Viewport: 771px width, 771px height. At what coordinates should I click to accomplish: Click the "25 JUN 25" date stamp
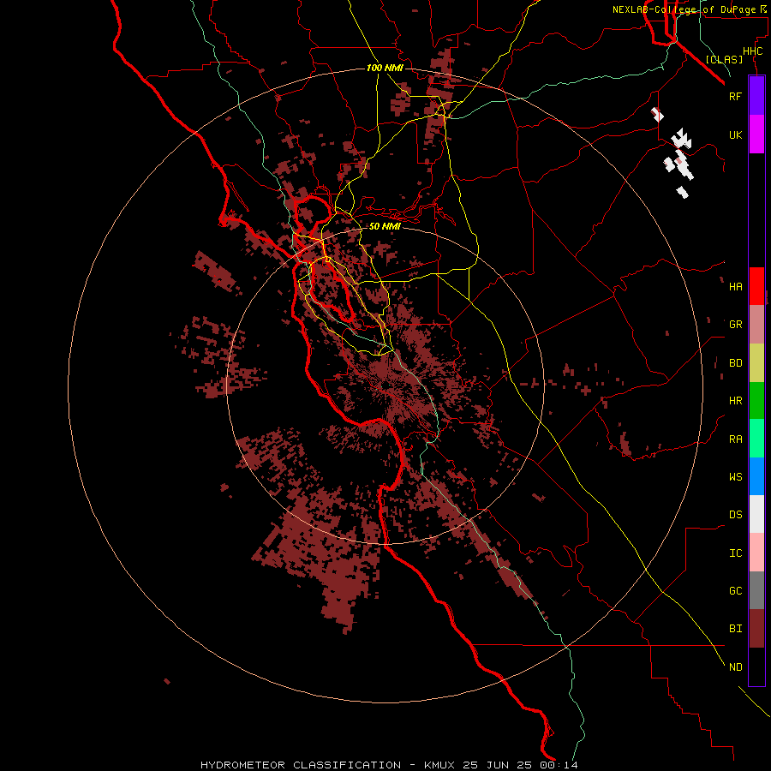click(x=499, y=765)
